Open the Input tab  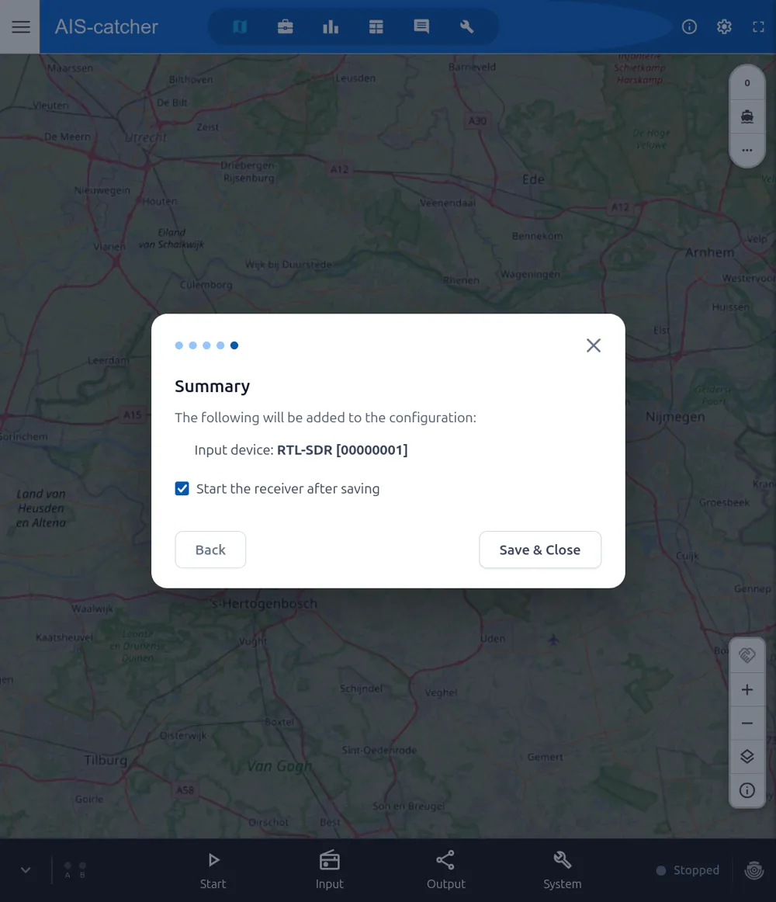pyautogui.click(x=330, y=870)
